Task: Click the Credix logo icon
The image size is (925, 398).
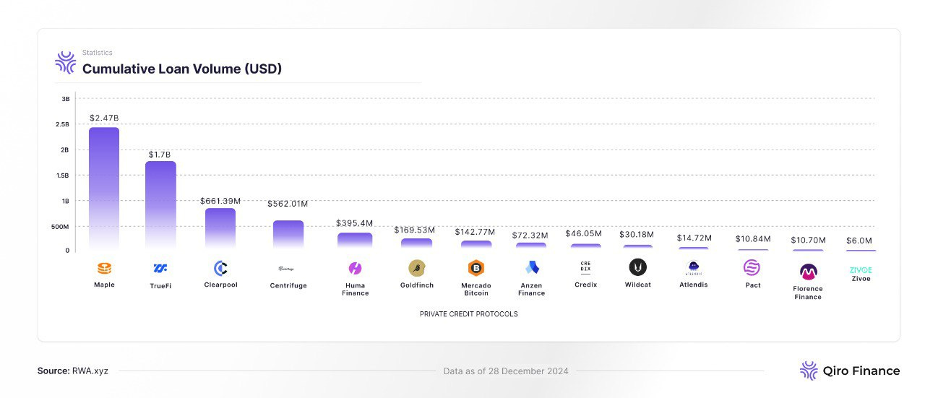Action: [x=585, y=267]
